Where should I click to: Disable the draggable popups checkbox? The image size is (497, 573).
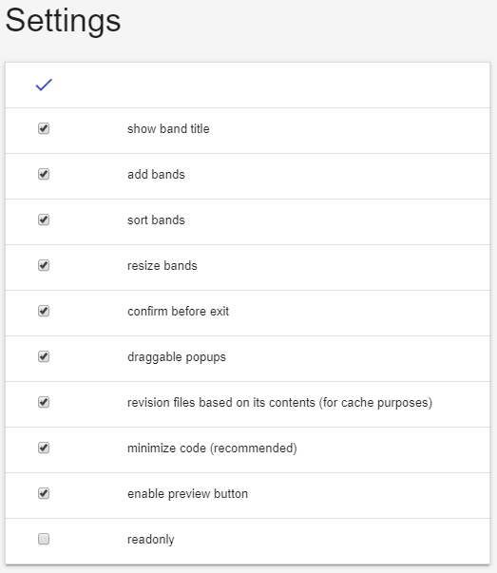[x=44, y=356]
